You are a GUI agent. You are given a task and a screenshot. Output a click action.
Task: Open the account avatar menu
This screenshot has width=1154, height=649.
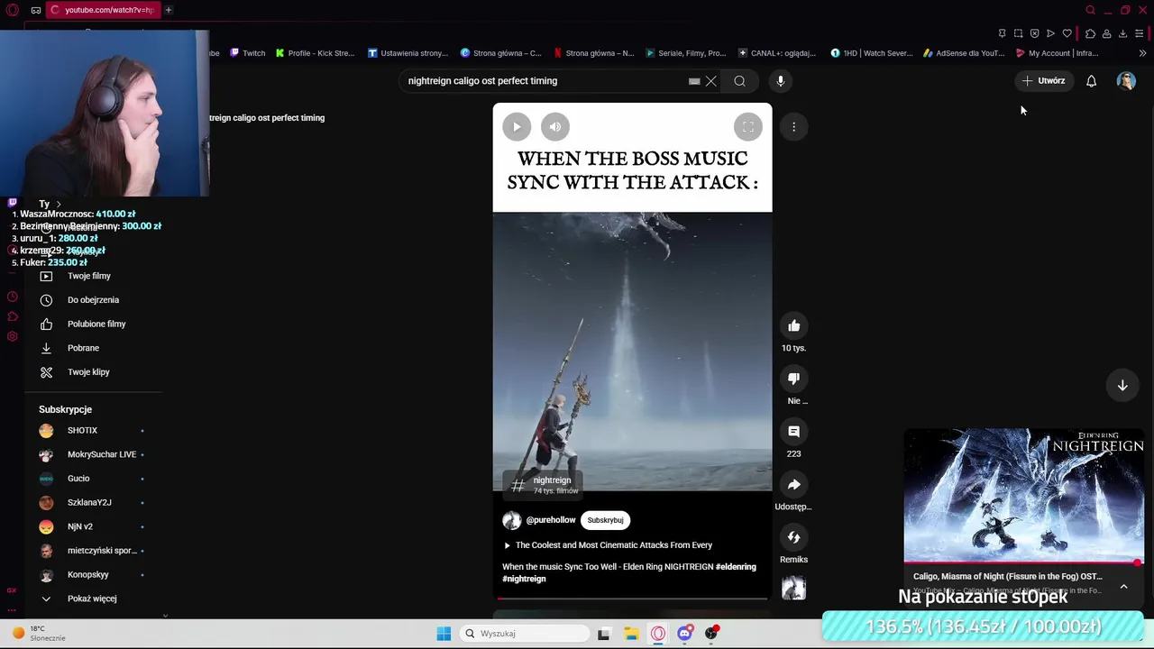[1126, 81]
